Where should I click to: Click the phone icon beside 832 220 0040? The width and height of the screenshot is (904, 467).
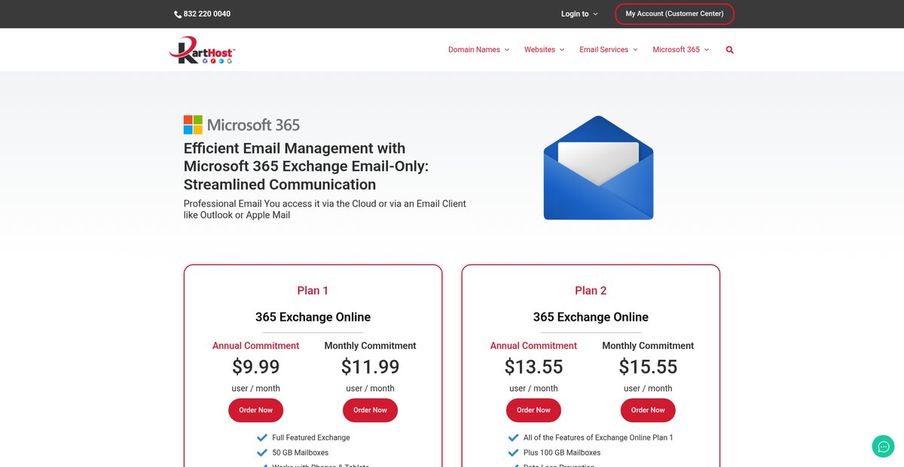tap(178, 14)
